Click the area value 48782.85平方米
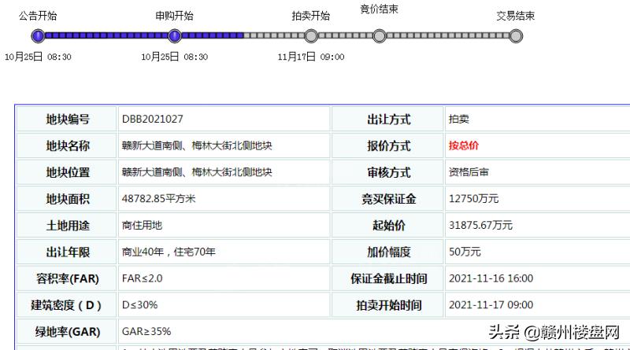This screenshot has width=630, height=350. click(x=159, y=199)
